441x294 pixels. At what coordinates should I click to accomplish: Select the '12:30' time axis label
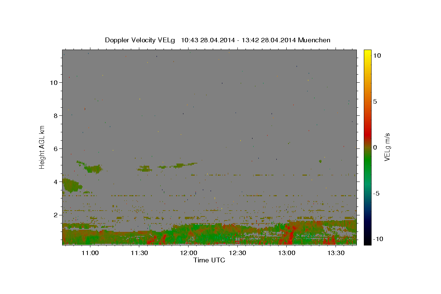pos(237,253)
